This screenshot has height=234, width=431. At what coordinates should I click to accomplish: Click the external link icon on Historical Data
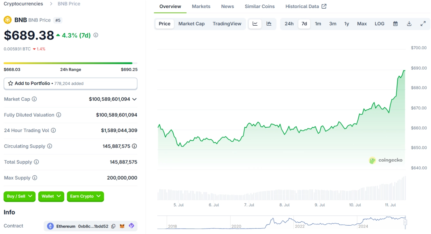[324, 6]
